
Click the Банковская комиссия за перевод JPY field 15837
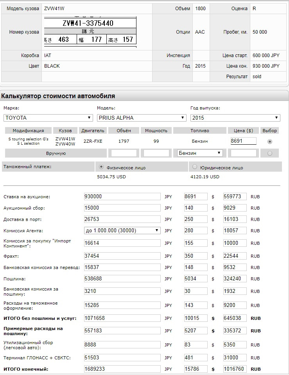[122, 267]
